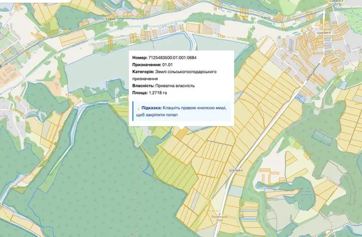Select the blue-outlined green parcel in the eastern forest
The image size is (362, 237).
click(x=323, y=137)
